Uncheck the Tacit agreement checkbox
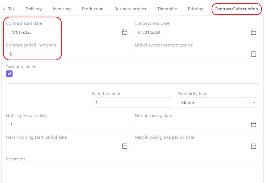 pyautogui.click(x=9, y=74)
